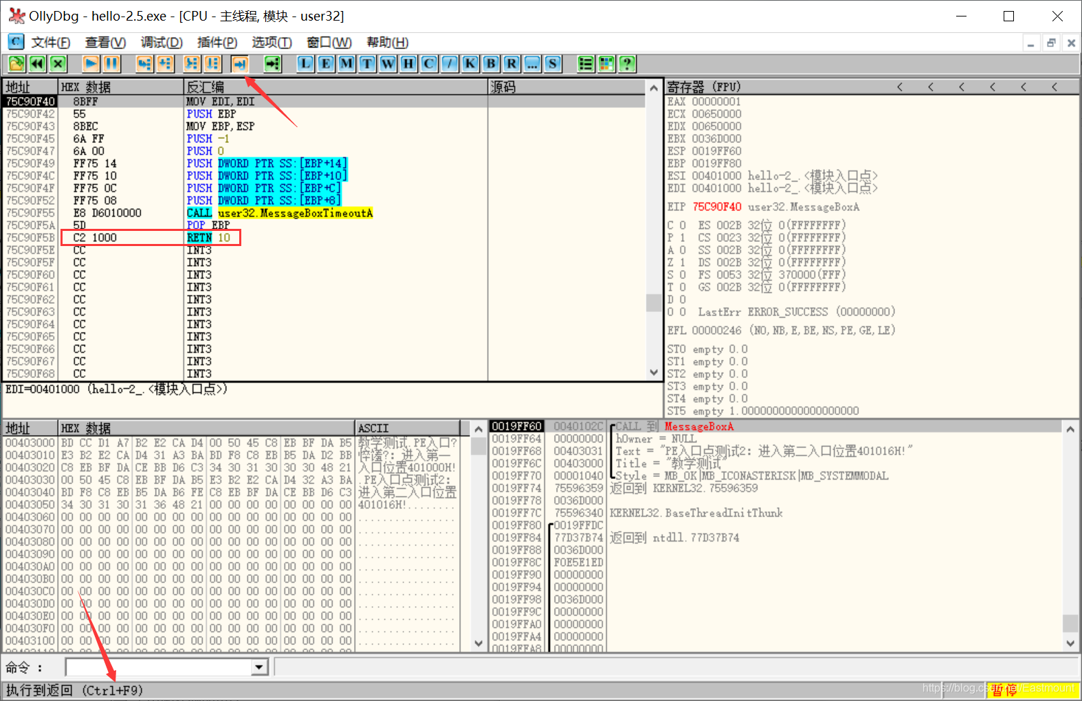
Task: Minimize the inner CPU child window
Action: point(1030,43)
